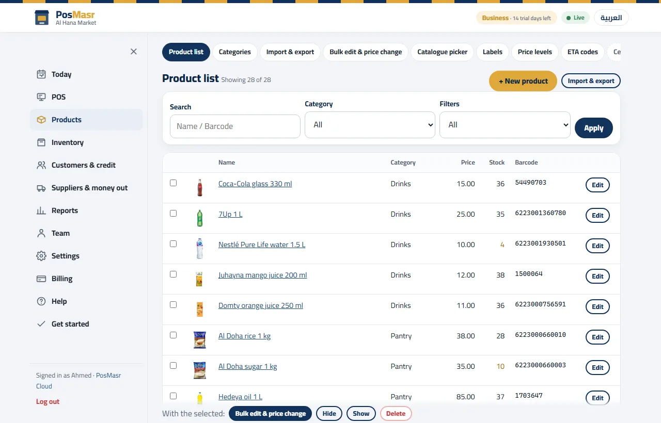Log out of the account
This screenshot has width=661, height=423.
coord(48,402)
